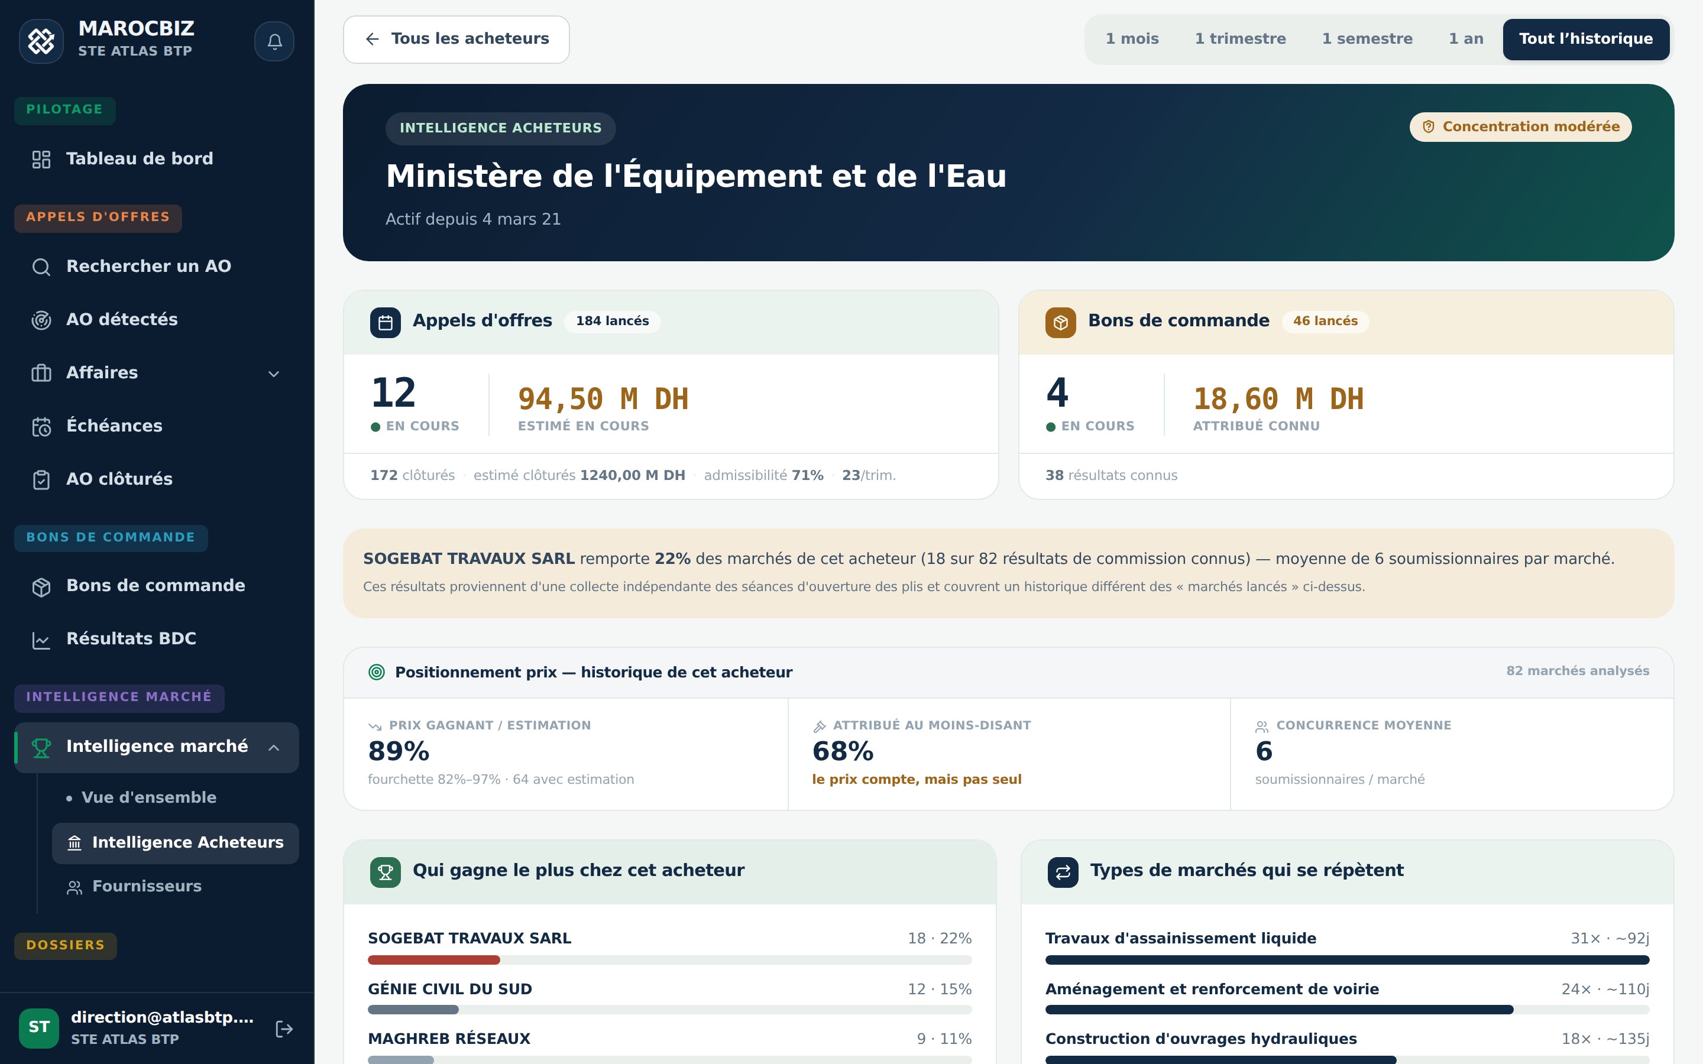Click the repeat icon of Types de marchés
The image size is (1703, 1064).
(x=1063, y=872)
